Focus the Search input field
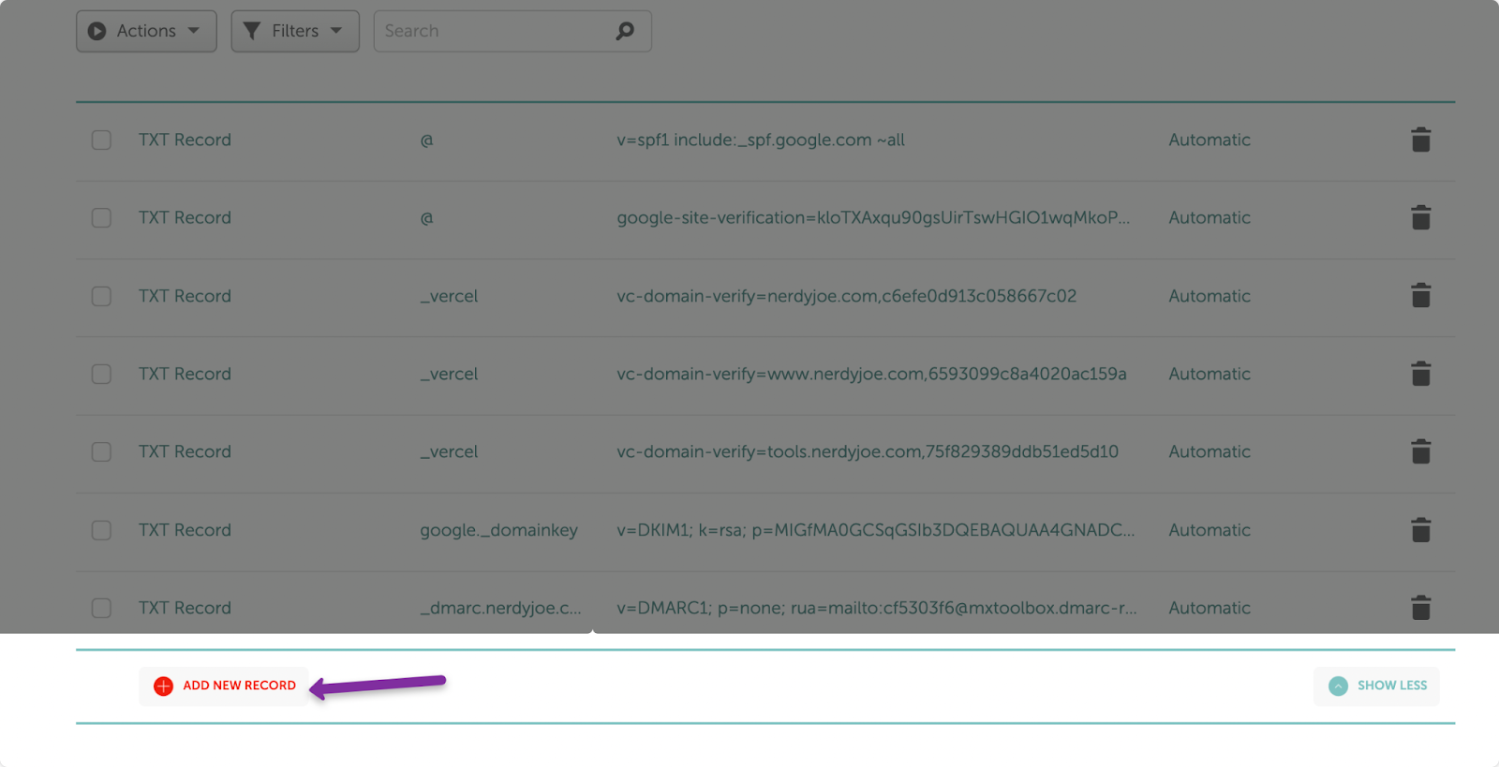Screen dimensions: 1499x767 [512, 31]
